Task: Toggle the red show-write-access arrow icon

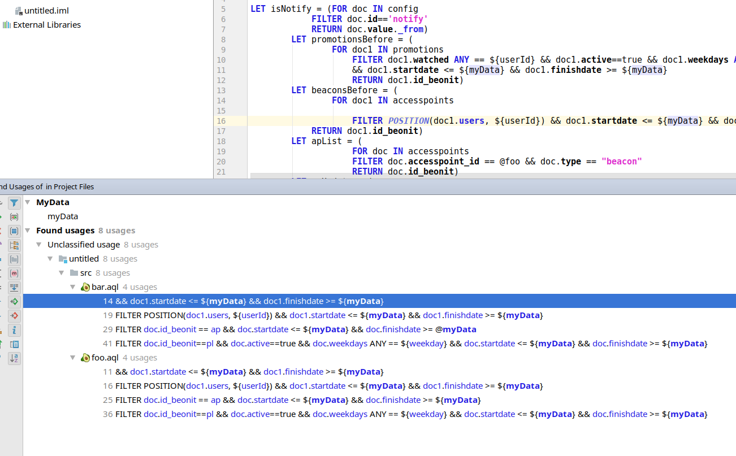Action: (14, 316)
